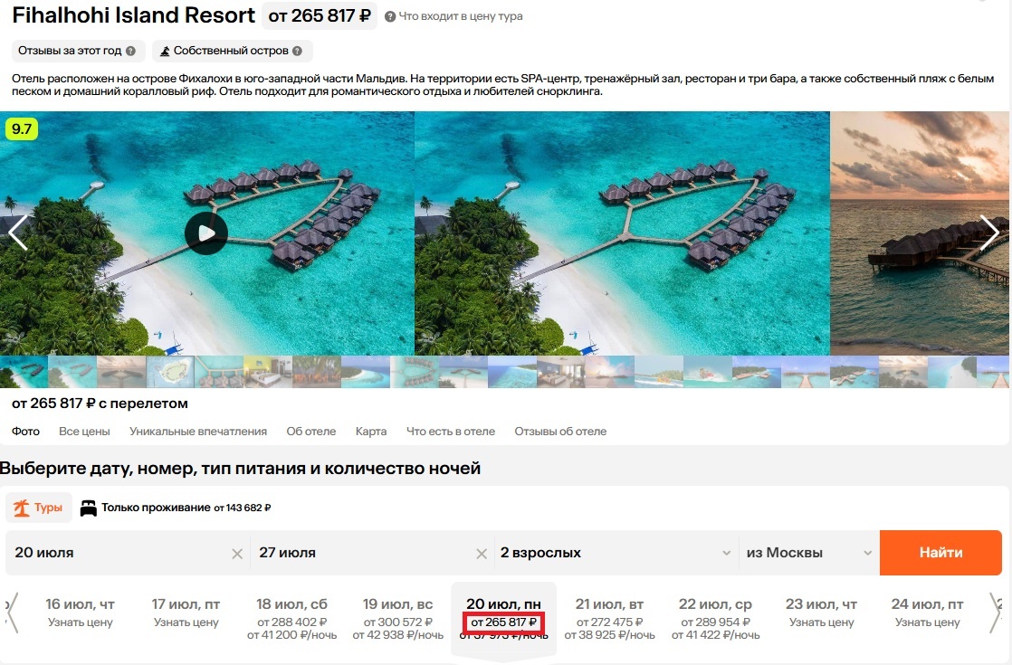Image resolution: width=1012 pixels, height=665 pixels.
Task: Click question icon next to tour price info
Action: tap(390, 17)
